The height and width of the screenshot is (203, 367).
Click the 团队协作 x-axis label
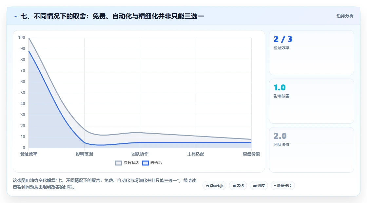pos(140,154)
